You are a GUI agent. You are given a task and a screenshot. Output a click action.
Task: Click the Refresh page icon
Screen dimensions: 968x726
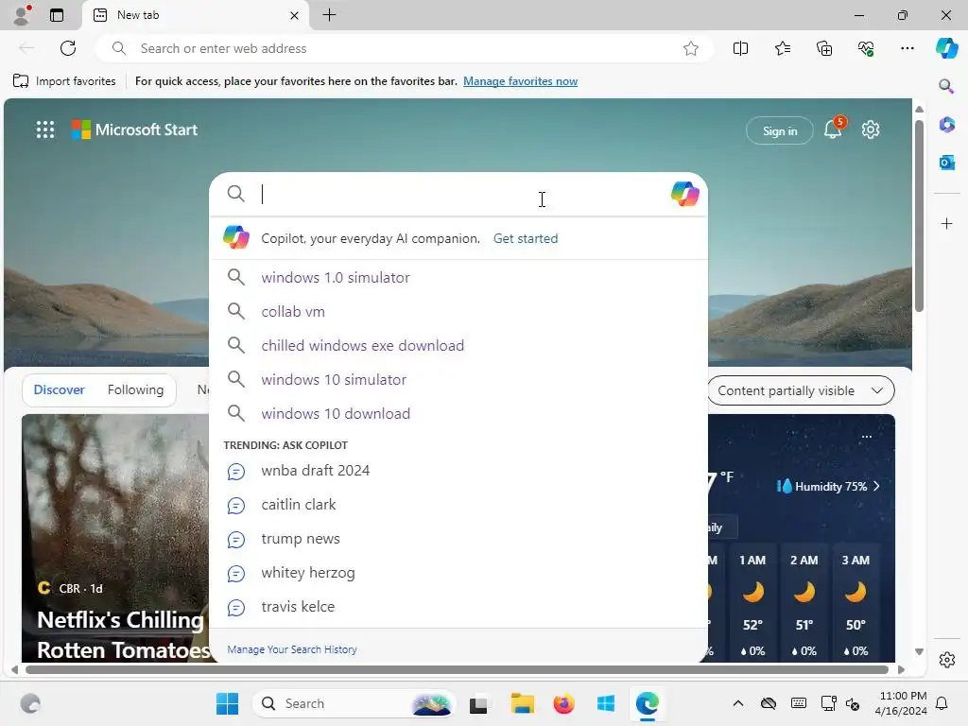[x=68, y=48]
